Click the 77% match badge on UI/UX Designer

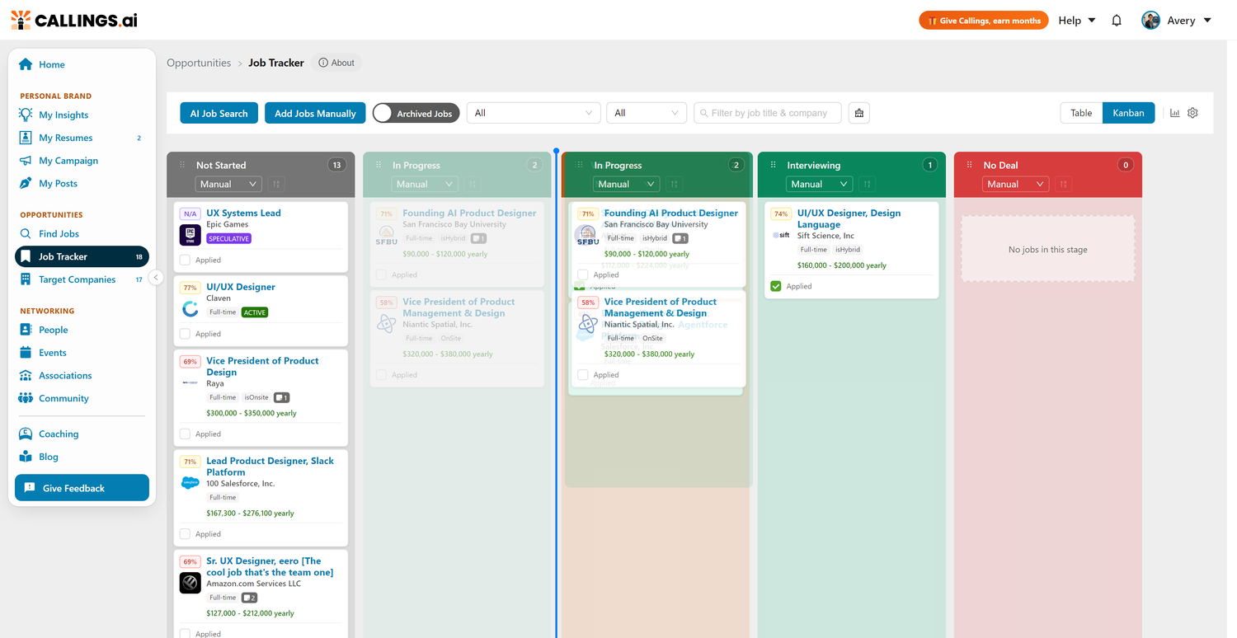[x=190, y=288]
